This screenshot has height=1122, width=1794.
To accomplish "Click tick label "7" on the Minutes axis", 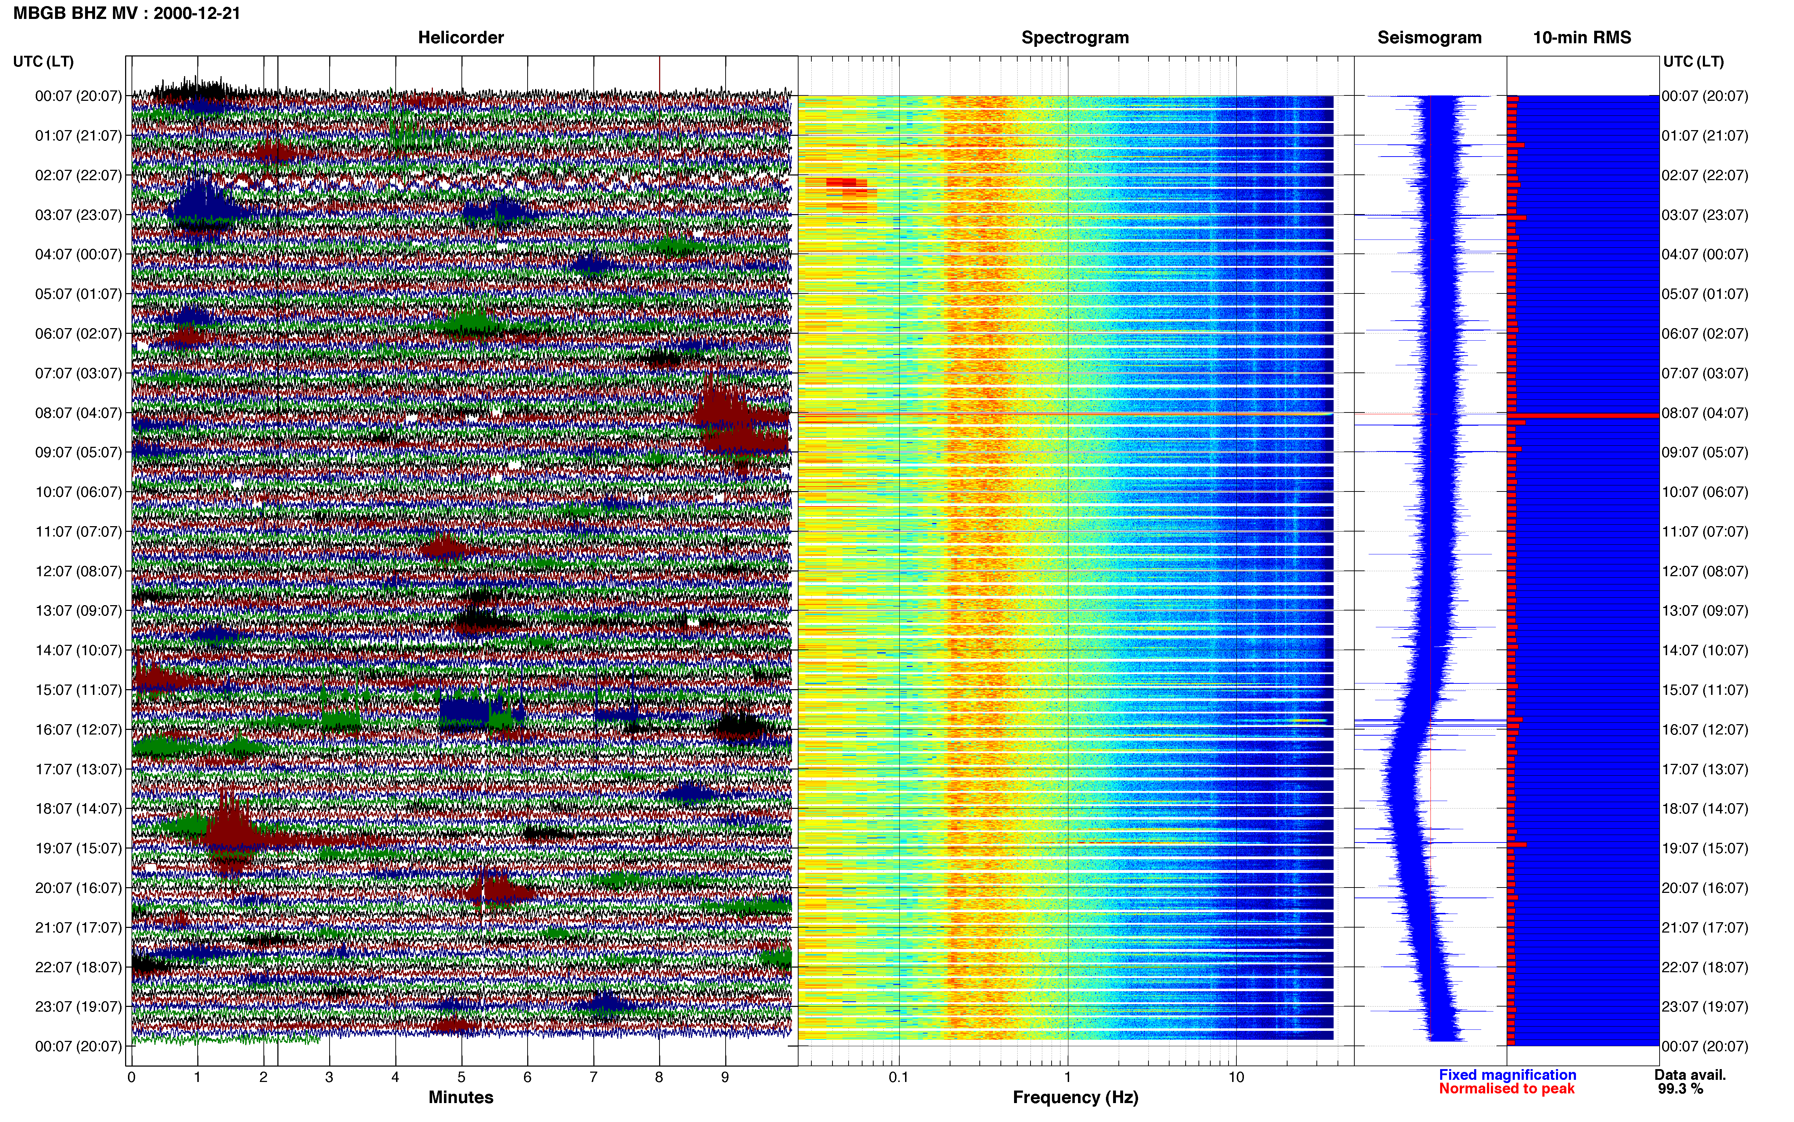I will pyautogui.click(x=594, y=1077).
